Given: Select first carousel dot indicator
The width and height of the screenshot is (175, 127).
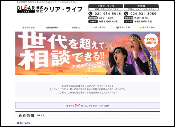Looking at the screenshot, I should coord(83,77).
